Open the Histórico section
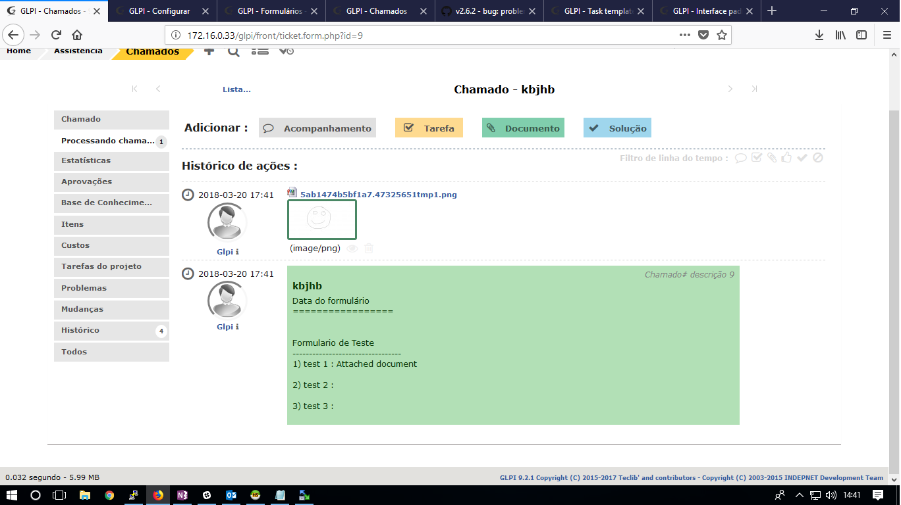 click(111, 331)
